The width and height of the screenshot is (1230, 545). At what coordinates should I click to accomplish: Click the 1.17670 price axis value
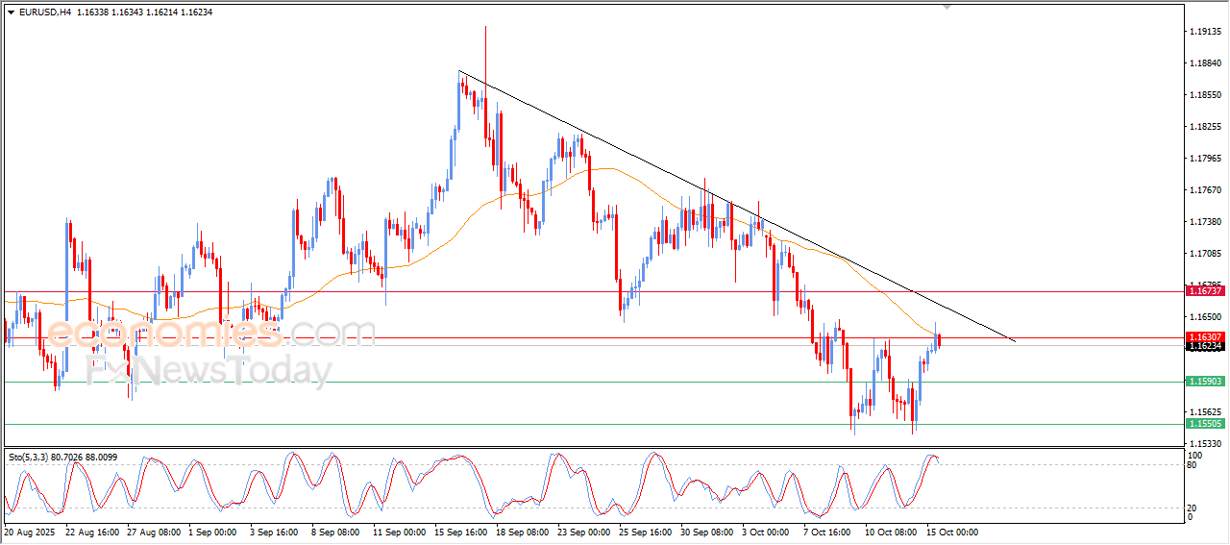click(x=1205, y=190)
